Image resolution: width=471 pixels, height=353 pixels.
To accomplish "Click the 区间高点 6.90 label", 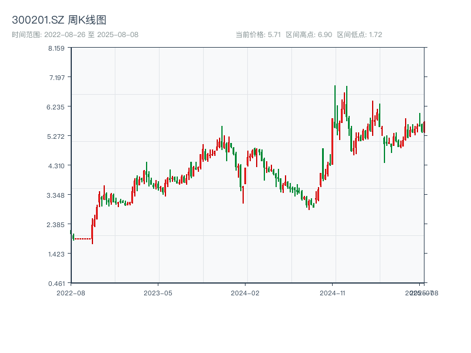I will point(309,35).
